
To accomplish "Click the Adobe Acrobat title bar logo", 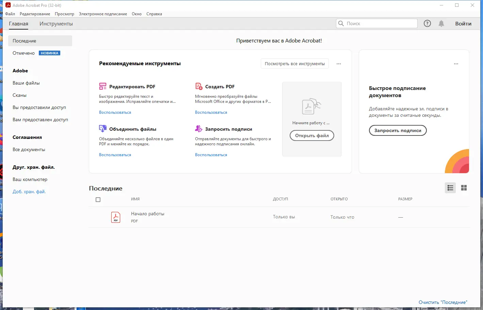I will pos(8,5).
